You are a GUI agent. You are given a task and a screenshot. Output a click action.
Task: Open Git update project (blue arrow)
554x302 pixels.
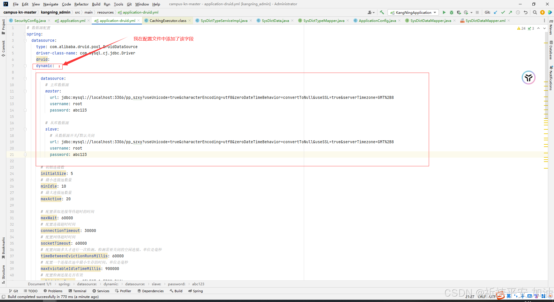point(495,12)
